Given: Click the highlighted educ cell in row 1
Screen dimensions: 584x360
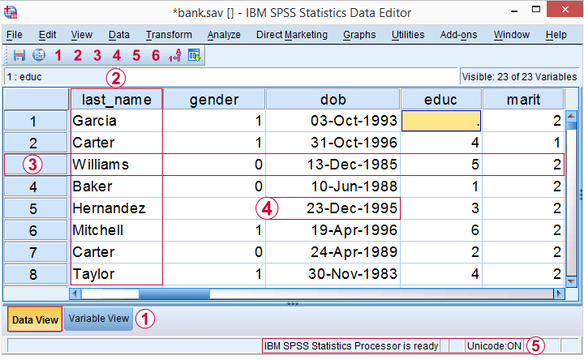Looking at the screenshot, I should pos(440,121).
